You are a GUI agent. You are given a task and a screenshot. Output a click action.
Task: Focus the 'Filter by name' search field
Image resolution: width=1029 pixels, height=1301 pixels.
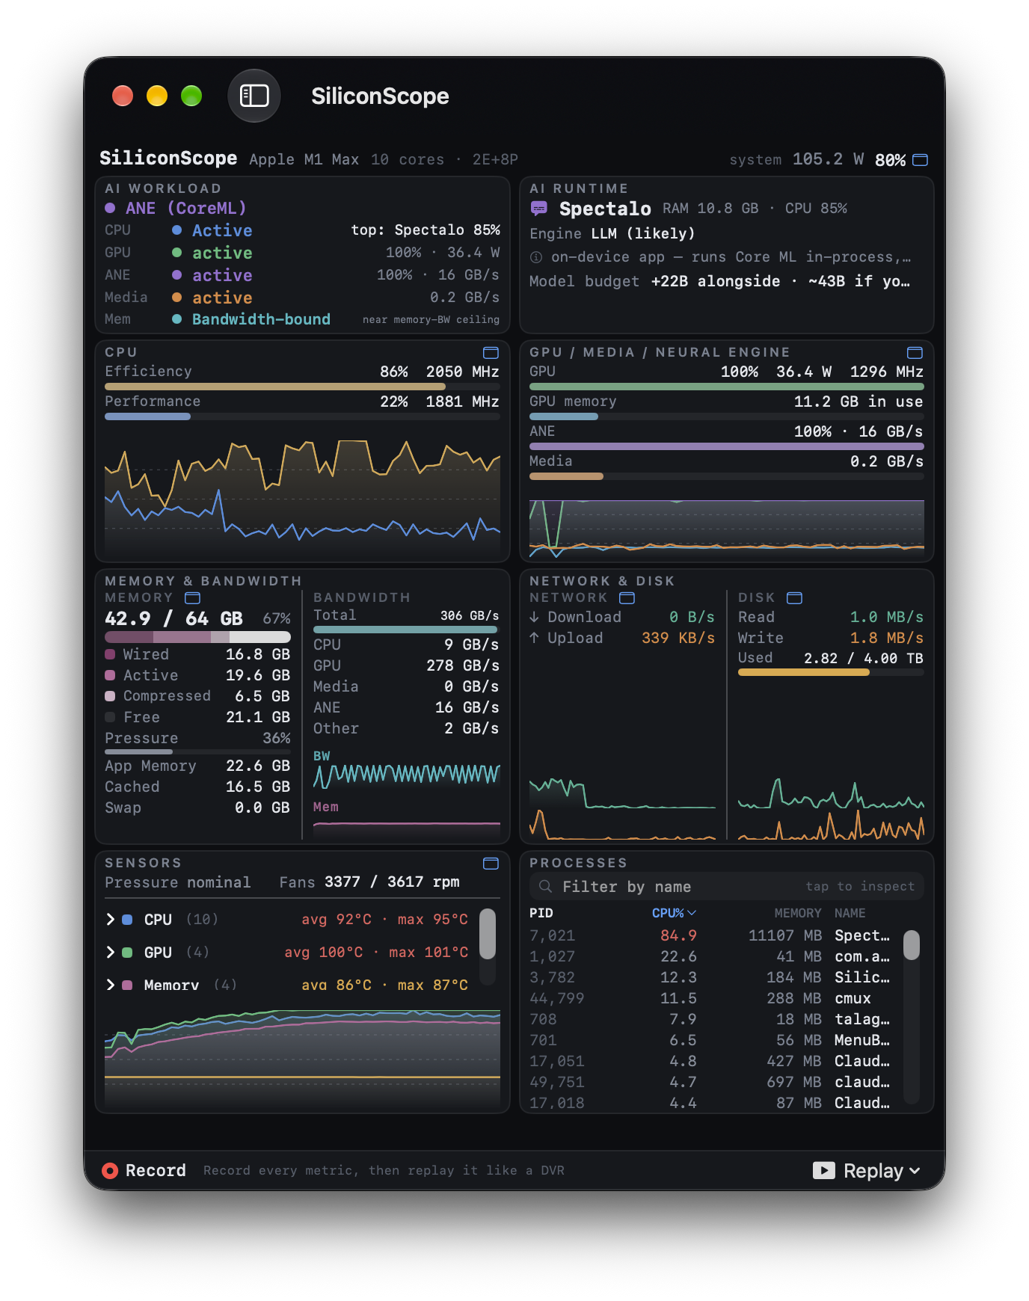727,887
